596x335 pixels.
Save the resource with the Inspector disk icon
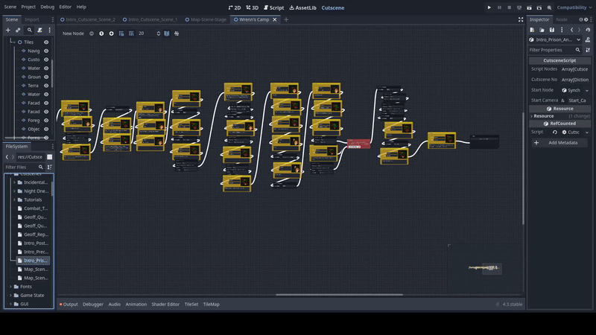[x=551, y=30]
